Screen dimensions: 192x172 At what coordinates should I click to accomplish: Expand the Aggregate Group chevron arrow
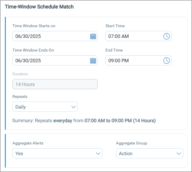click(179, 153)
